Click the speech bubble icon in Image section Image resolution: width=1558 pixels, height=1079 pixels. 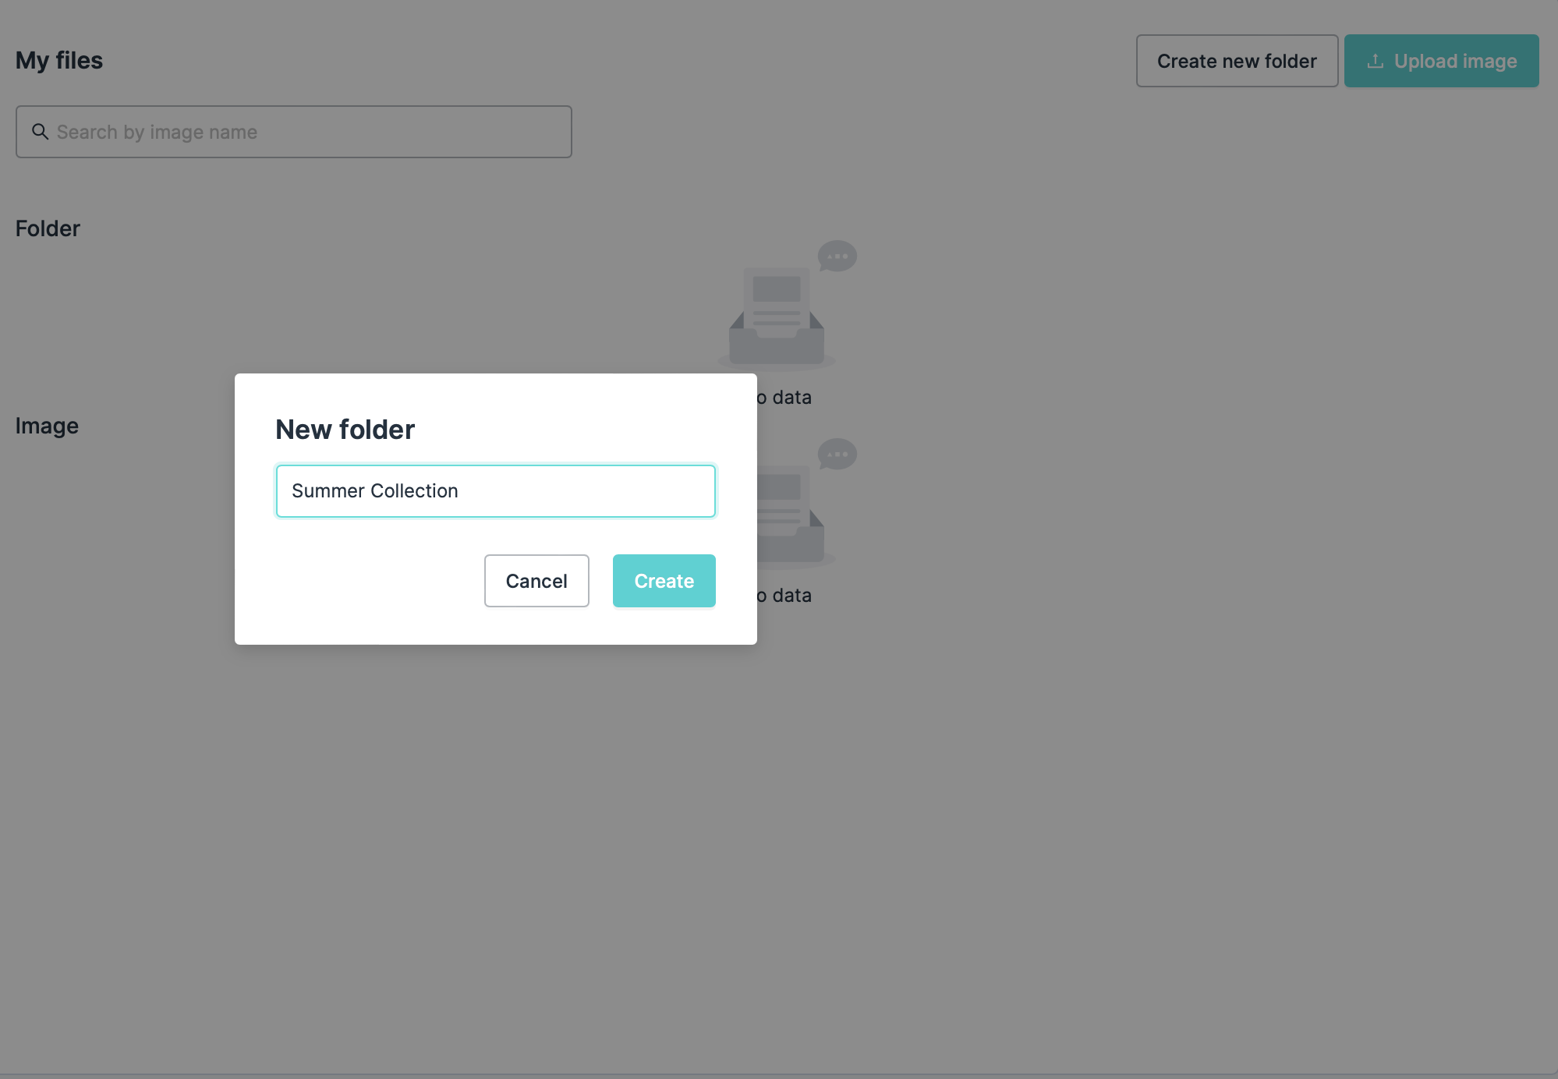click(837, 454)
